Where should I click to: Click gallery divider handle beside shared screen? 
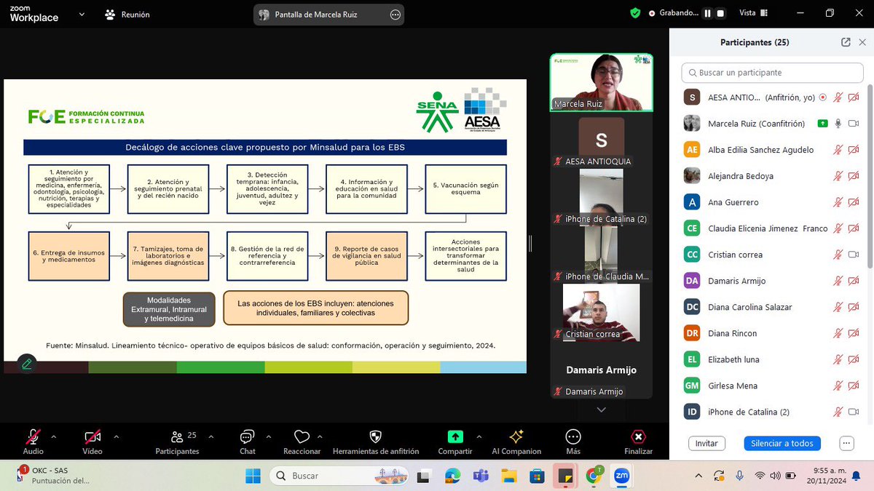[530, 244]
